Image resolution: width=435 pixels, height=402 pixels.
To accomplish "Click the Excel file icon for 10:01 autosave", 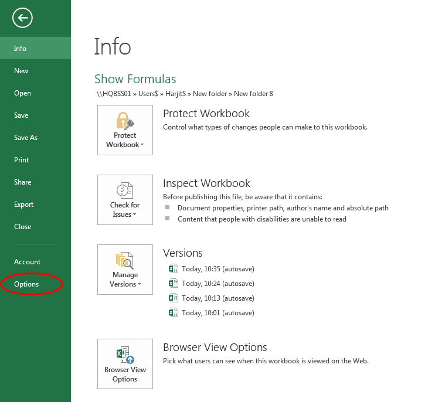I will coord(174,313).
